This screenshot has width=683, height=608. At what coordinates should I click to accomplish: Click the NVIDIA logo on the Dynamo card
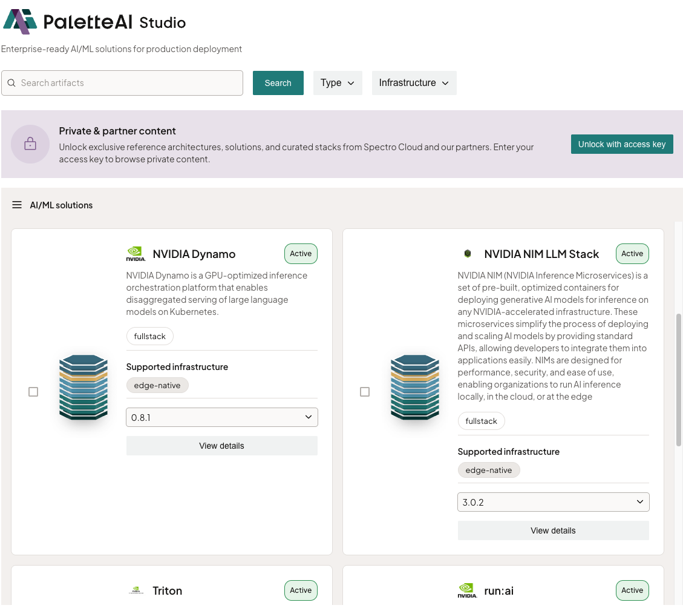136,253
